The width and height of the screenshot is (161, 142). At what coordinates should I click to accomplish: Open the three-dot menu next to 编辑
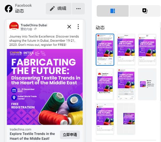(78, 9)
